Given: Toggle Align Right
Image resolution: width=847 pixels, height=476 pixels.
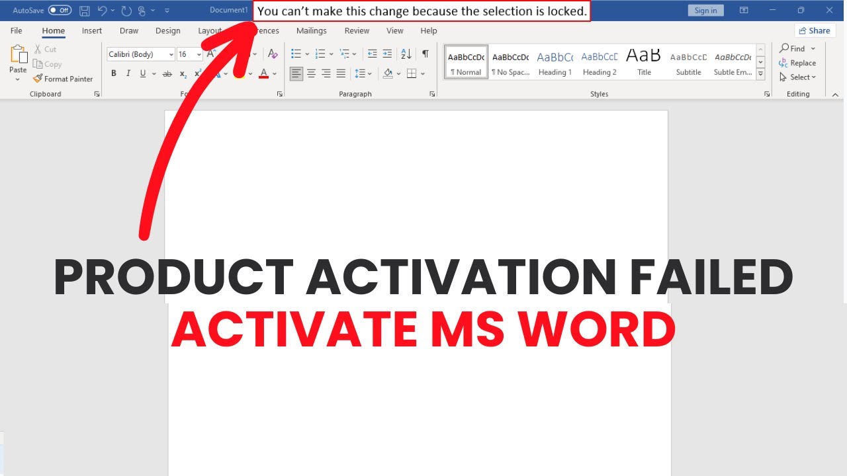Looking at the screenshot, I should point(326,73).
